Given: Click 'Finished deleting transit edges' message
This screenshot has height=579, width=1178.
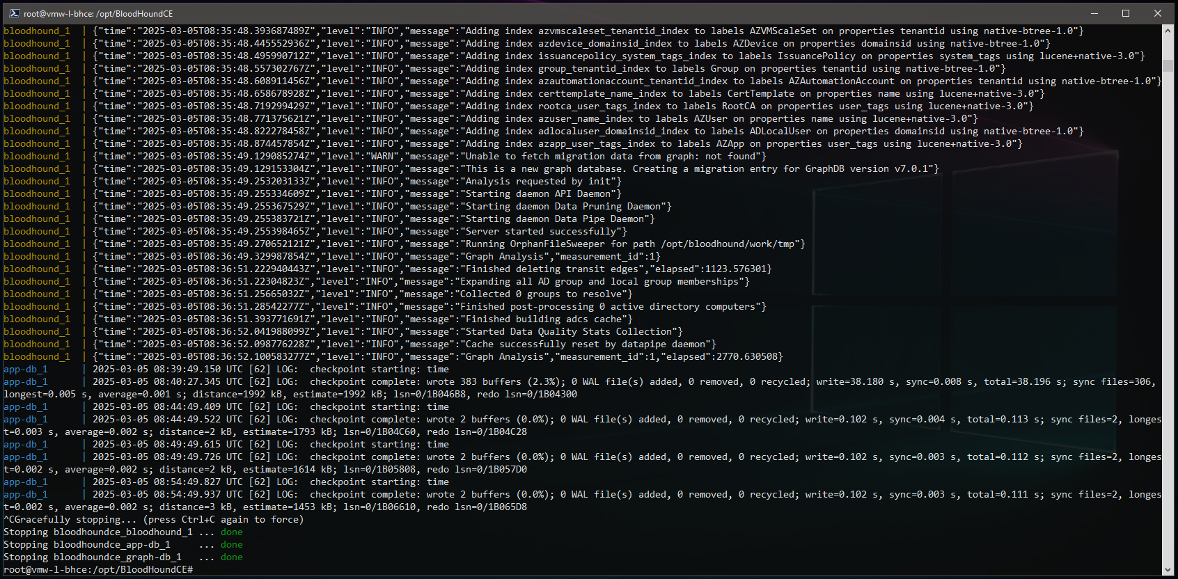Looking at the screenshot, I should 551,269.
